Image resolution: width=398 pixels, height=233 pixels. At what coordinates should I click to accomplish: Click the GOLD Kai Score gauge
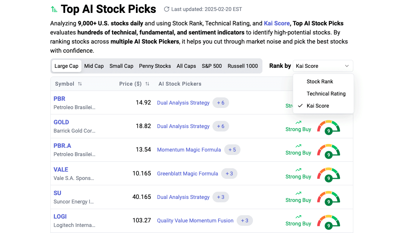pyautogui.click(x=328, y=126)
